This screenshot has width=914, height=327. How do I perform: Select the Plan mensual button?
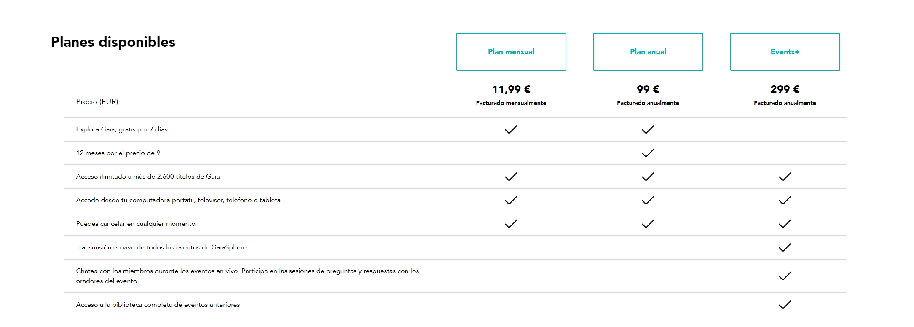coord(511,52)
